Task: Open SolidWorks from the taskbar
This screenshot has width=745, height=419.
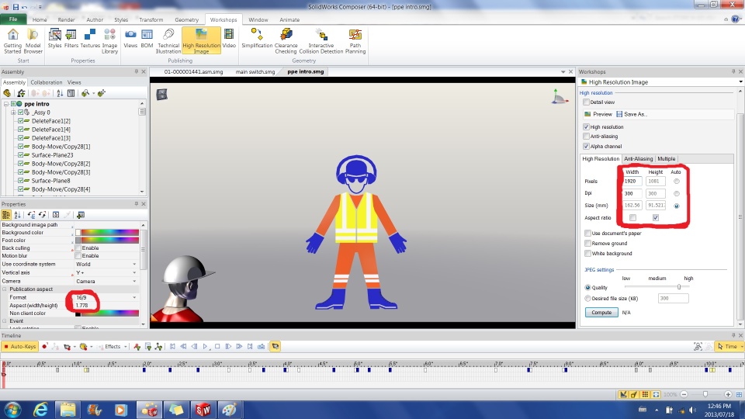Action: tap(203, 410)
